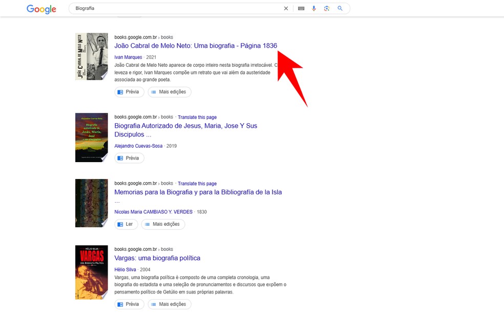Image resolution: width=504 pixels, height=316 pixels.
Task: Translate the Memorias para la Biografia page
Action: point(197,184)
